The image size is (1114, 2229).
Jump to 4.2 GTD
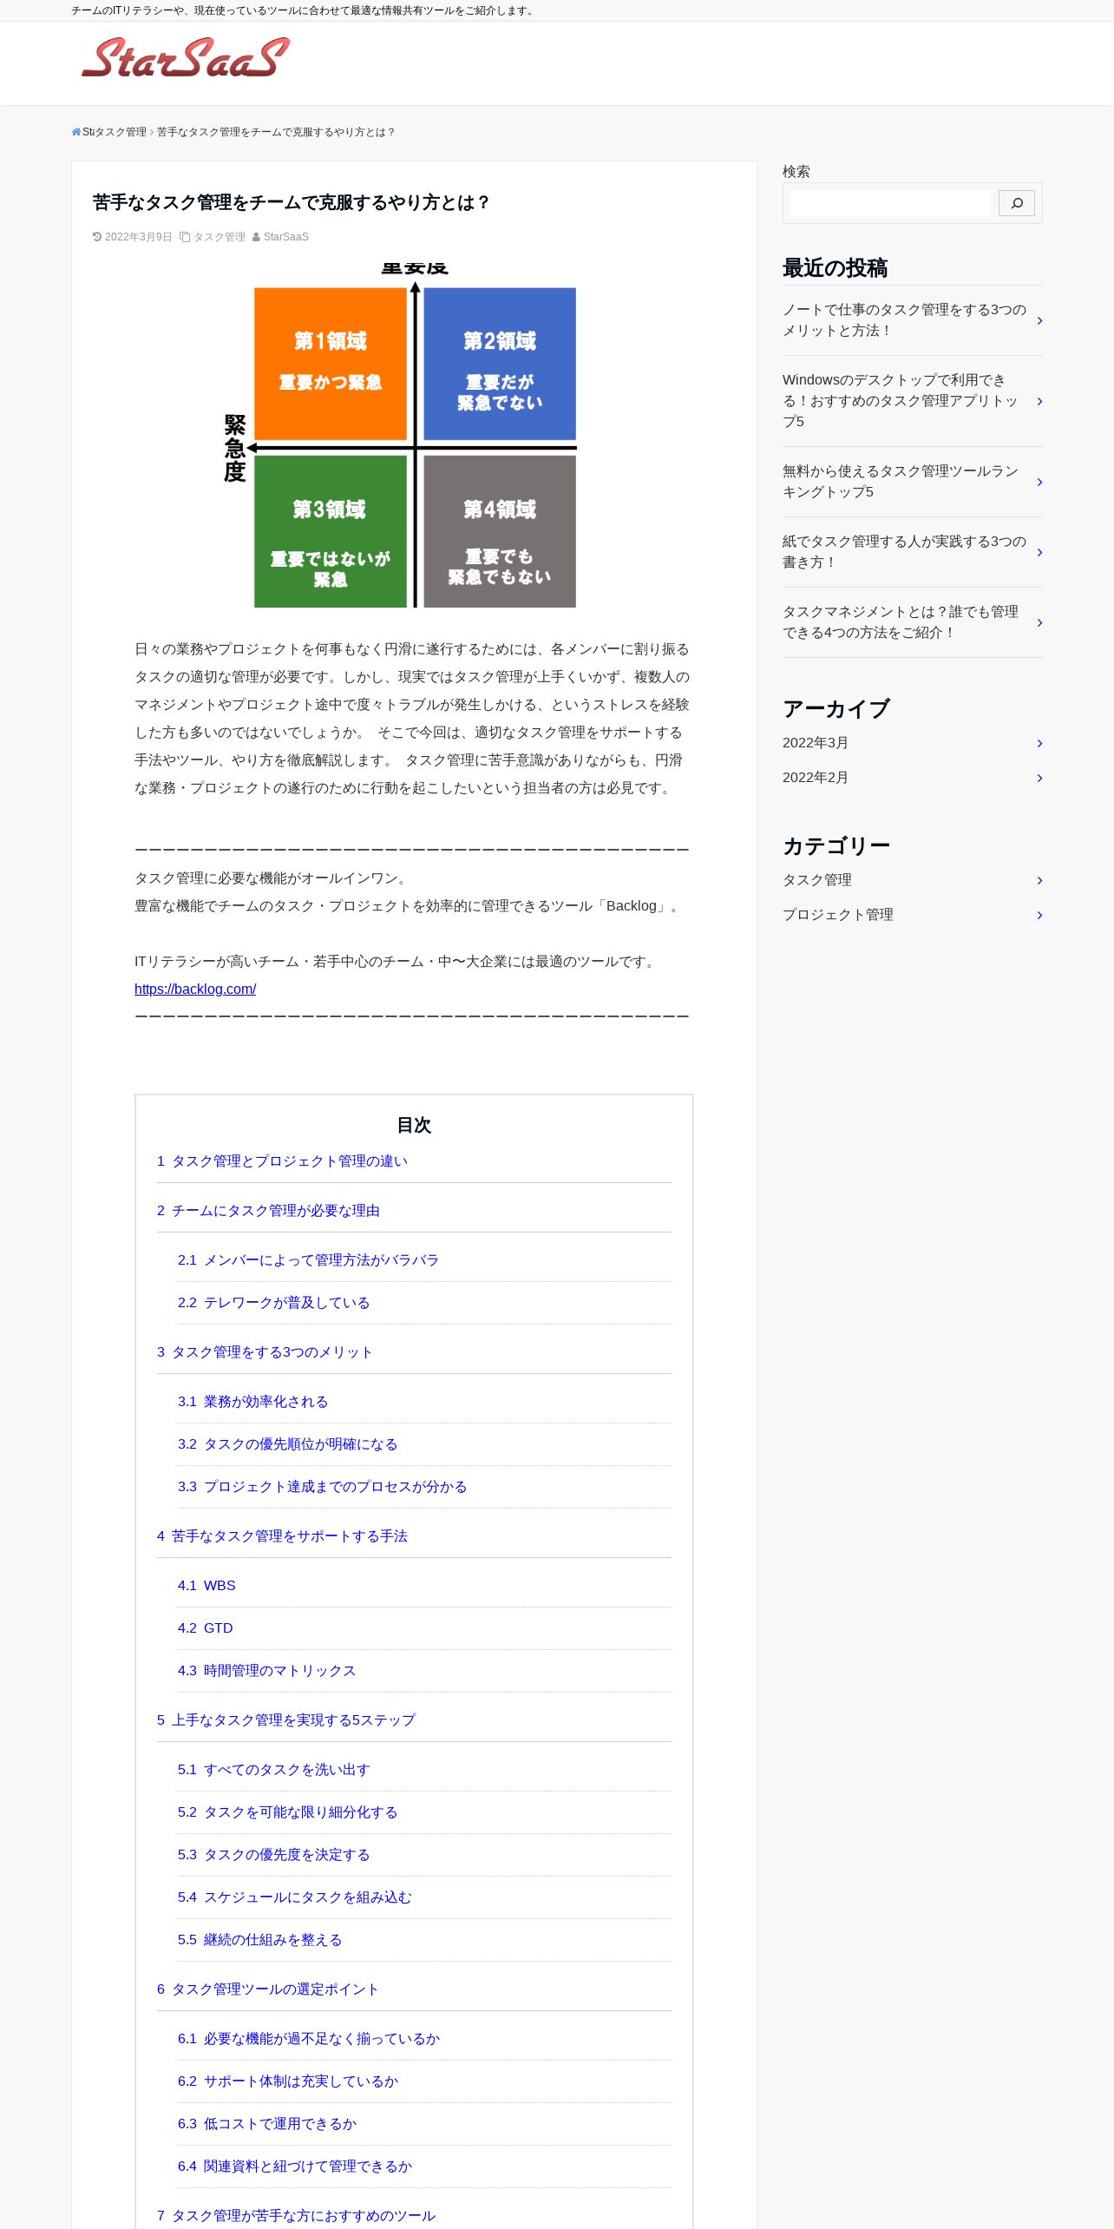pos(205,1628)
